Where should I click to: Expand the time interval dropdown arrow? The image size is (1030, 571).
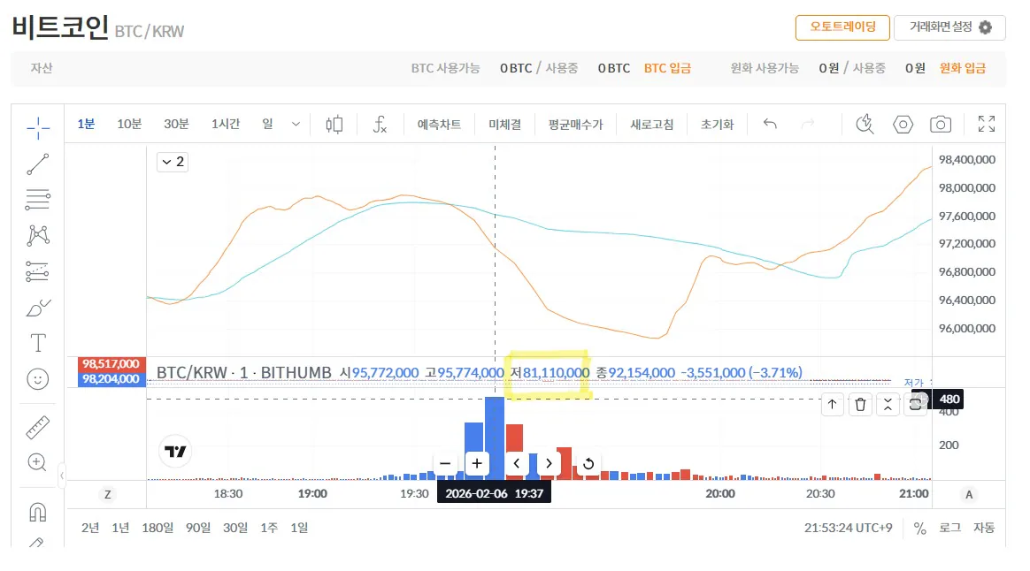point(296,125)
